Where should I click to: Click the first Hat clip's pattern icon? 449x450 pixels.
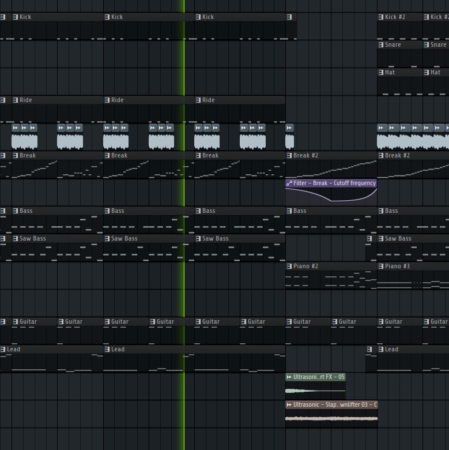pyautogui.click(x=381, y=72)
